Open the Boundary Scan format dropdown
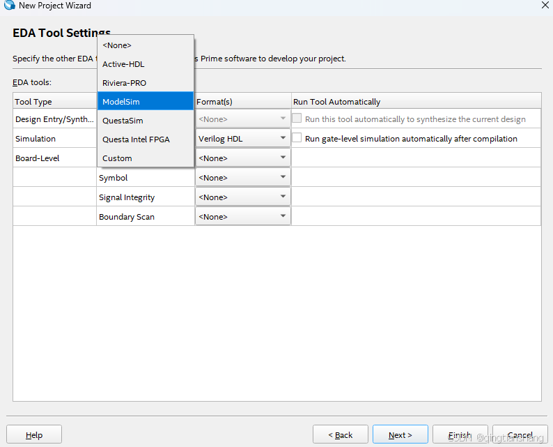This screenshot has height=447, width=553. [242, 216]
